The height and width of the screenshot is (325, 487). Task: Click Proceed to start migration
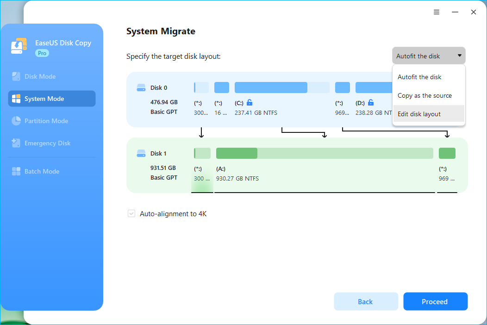[x=435, y=301]
